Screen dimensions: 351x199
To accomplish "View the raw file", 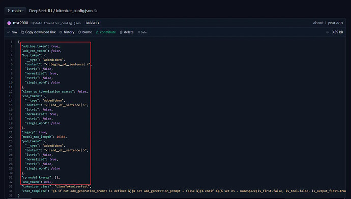I will (12, 32).
